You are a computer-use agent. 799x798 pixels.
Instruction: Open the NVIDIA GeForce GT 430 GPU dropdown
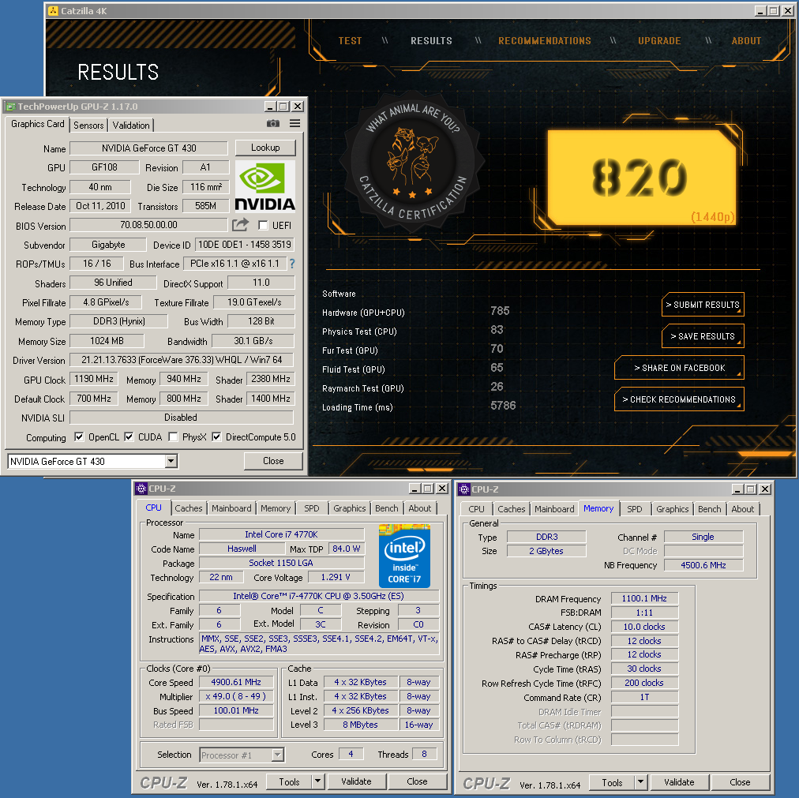tap(171, 461)
